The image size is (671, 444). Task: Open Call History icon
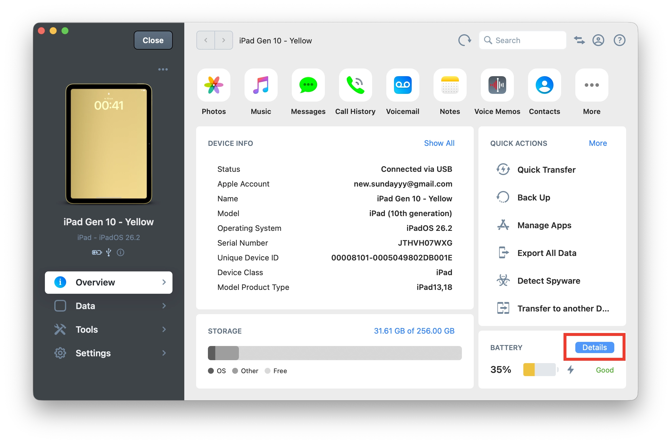point(355,85)
